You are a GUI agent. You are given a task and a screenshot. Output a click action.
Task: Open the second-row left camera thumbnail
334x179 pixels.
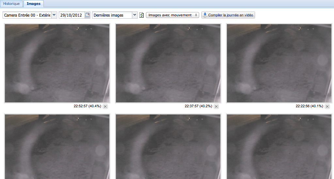57,146
